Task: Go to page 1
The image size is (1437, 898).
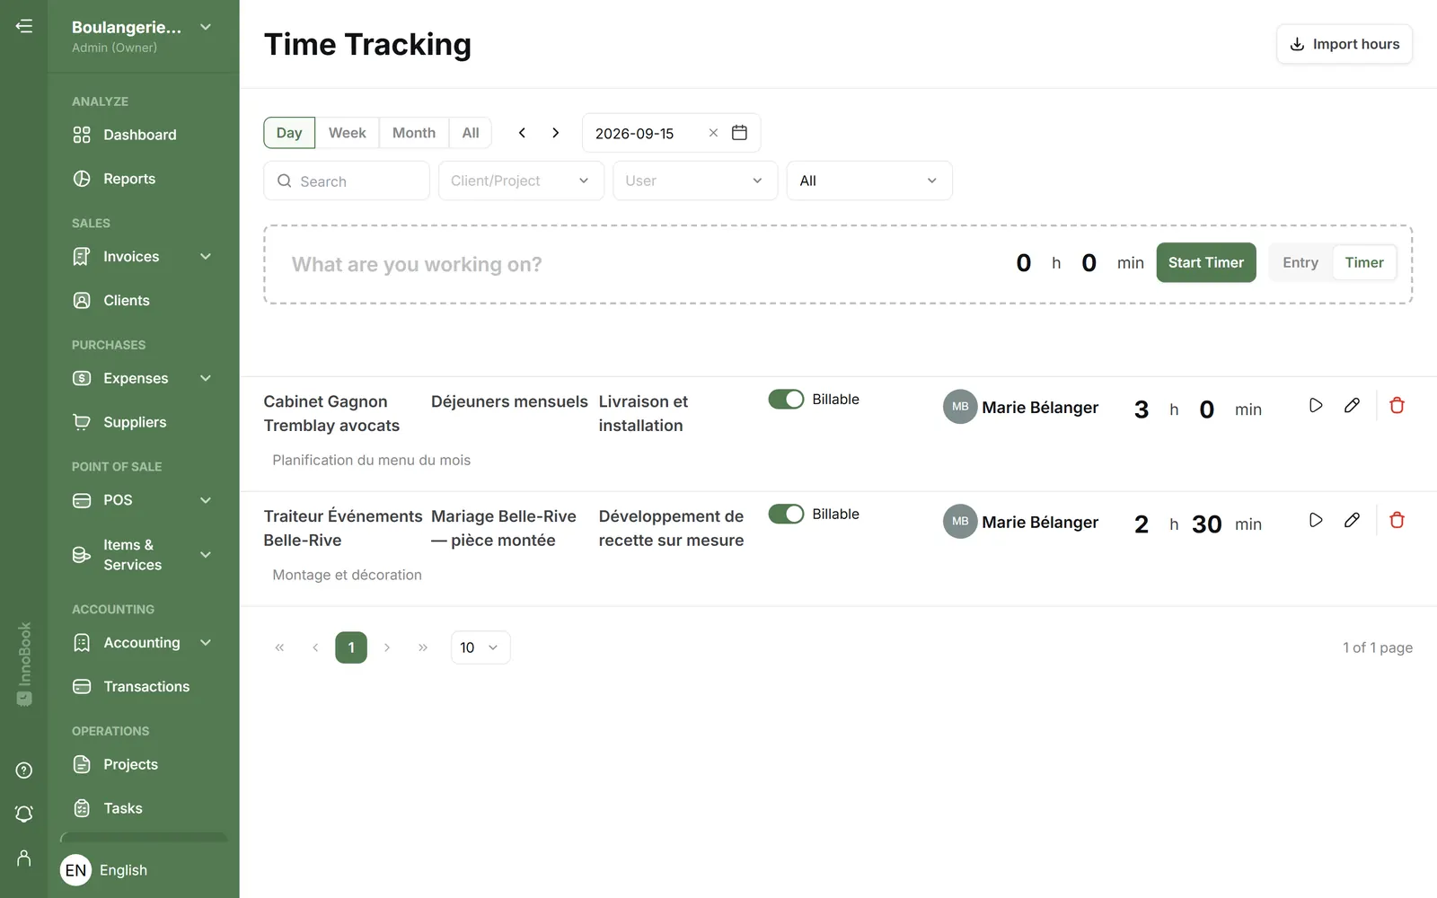Action: pyautogui.click(x=351, y=647)
